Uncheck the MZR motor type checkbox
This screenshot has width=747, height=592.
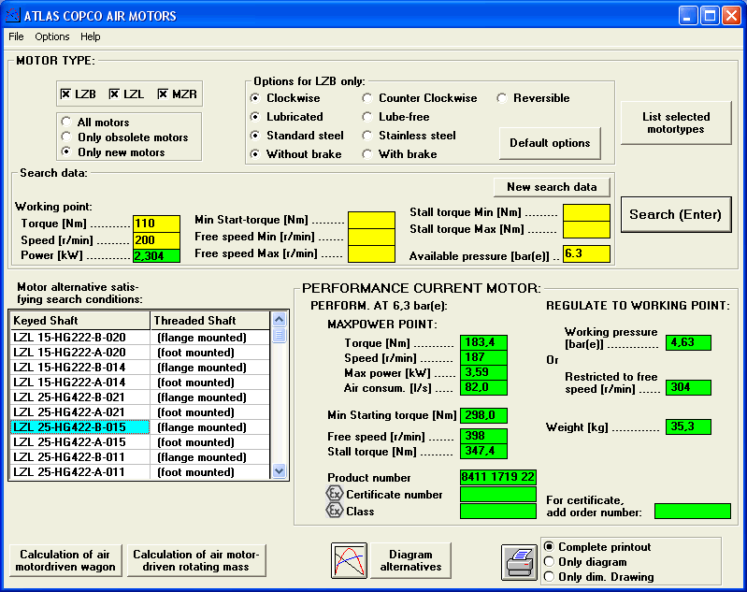163,94
